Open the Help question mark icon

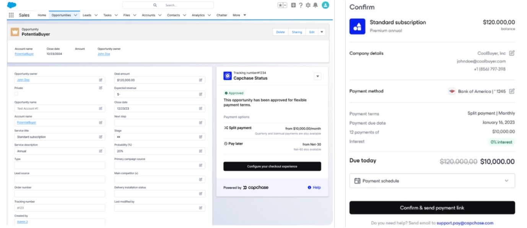[x=301, y=5]
